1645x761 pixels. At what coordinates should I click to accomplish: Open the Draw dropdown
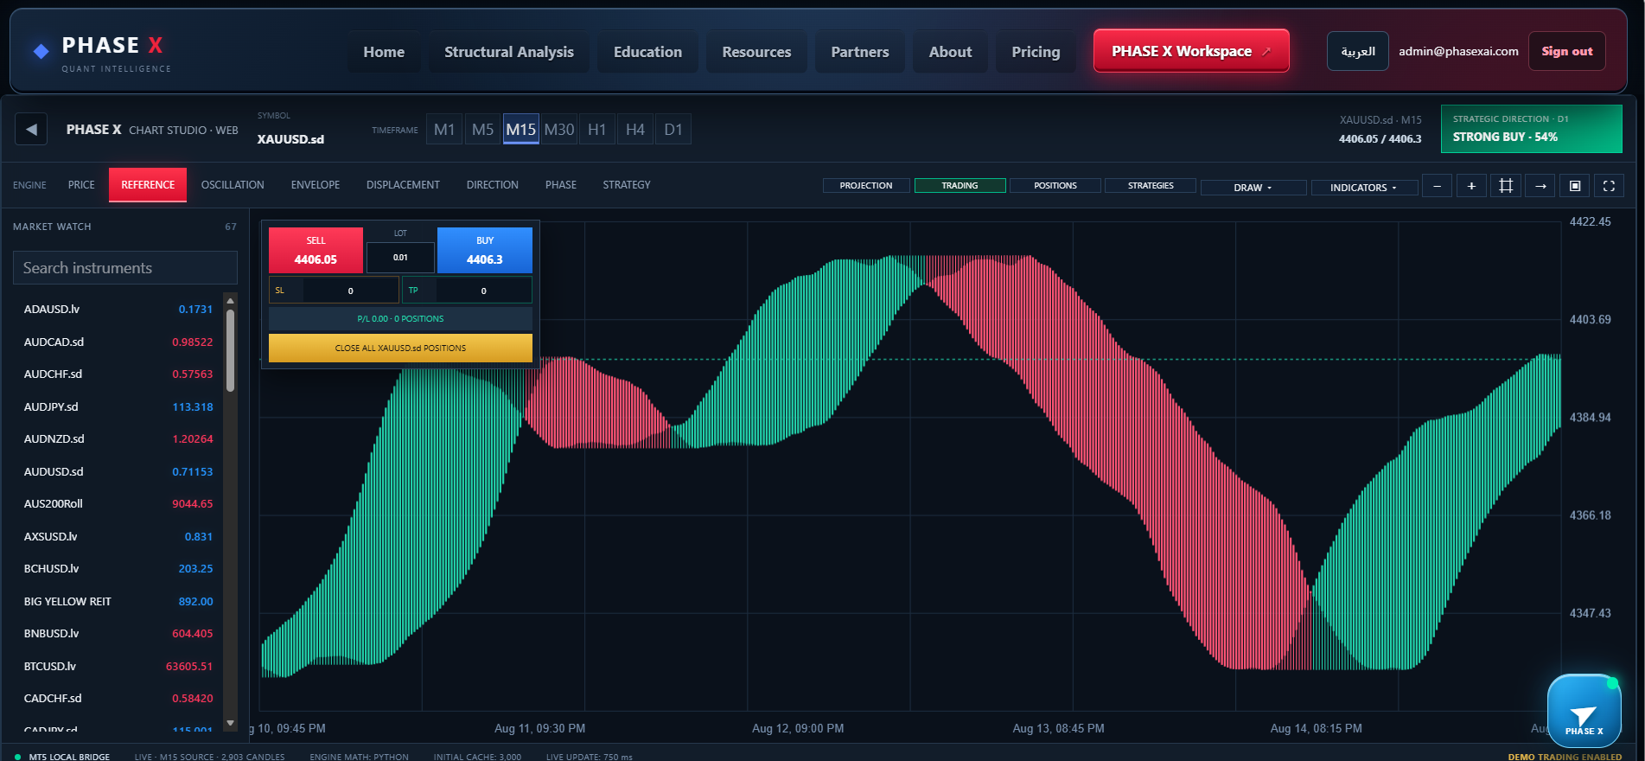pos(1253,188)
